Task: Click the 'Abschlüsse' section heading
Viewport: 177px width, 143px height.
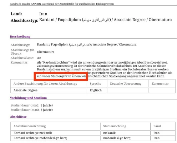Action: point(18,117)
